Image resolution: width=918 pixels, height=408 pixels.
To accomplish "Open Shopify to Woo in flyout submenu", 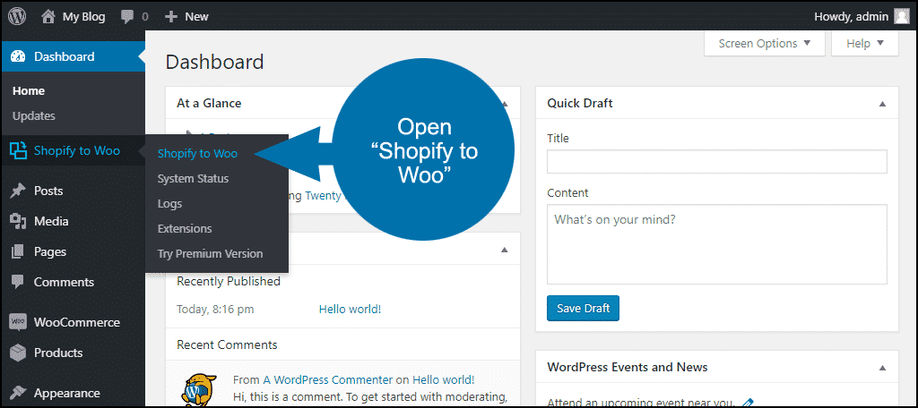I will [x=197, y=154].
